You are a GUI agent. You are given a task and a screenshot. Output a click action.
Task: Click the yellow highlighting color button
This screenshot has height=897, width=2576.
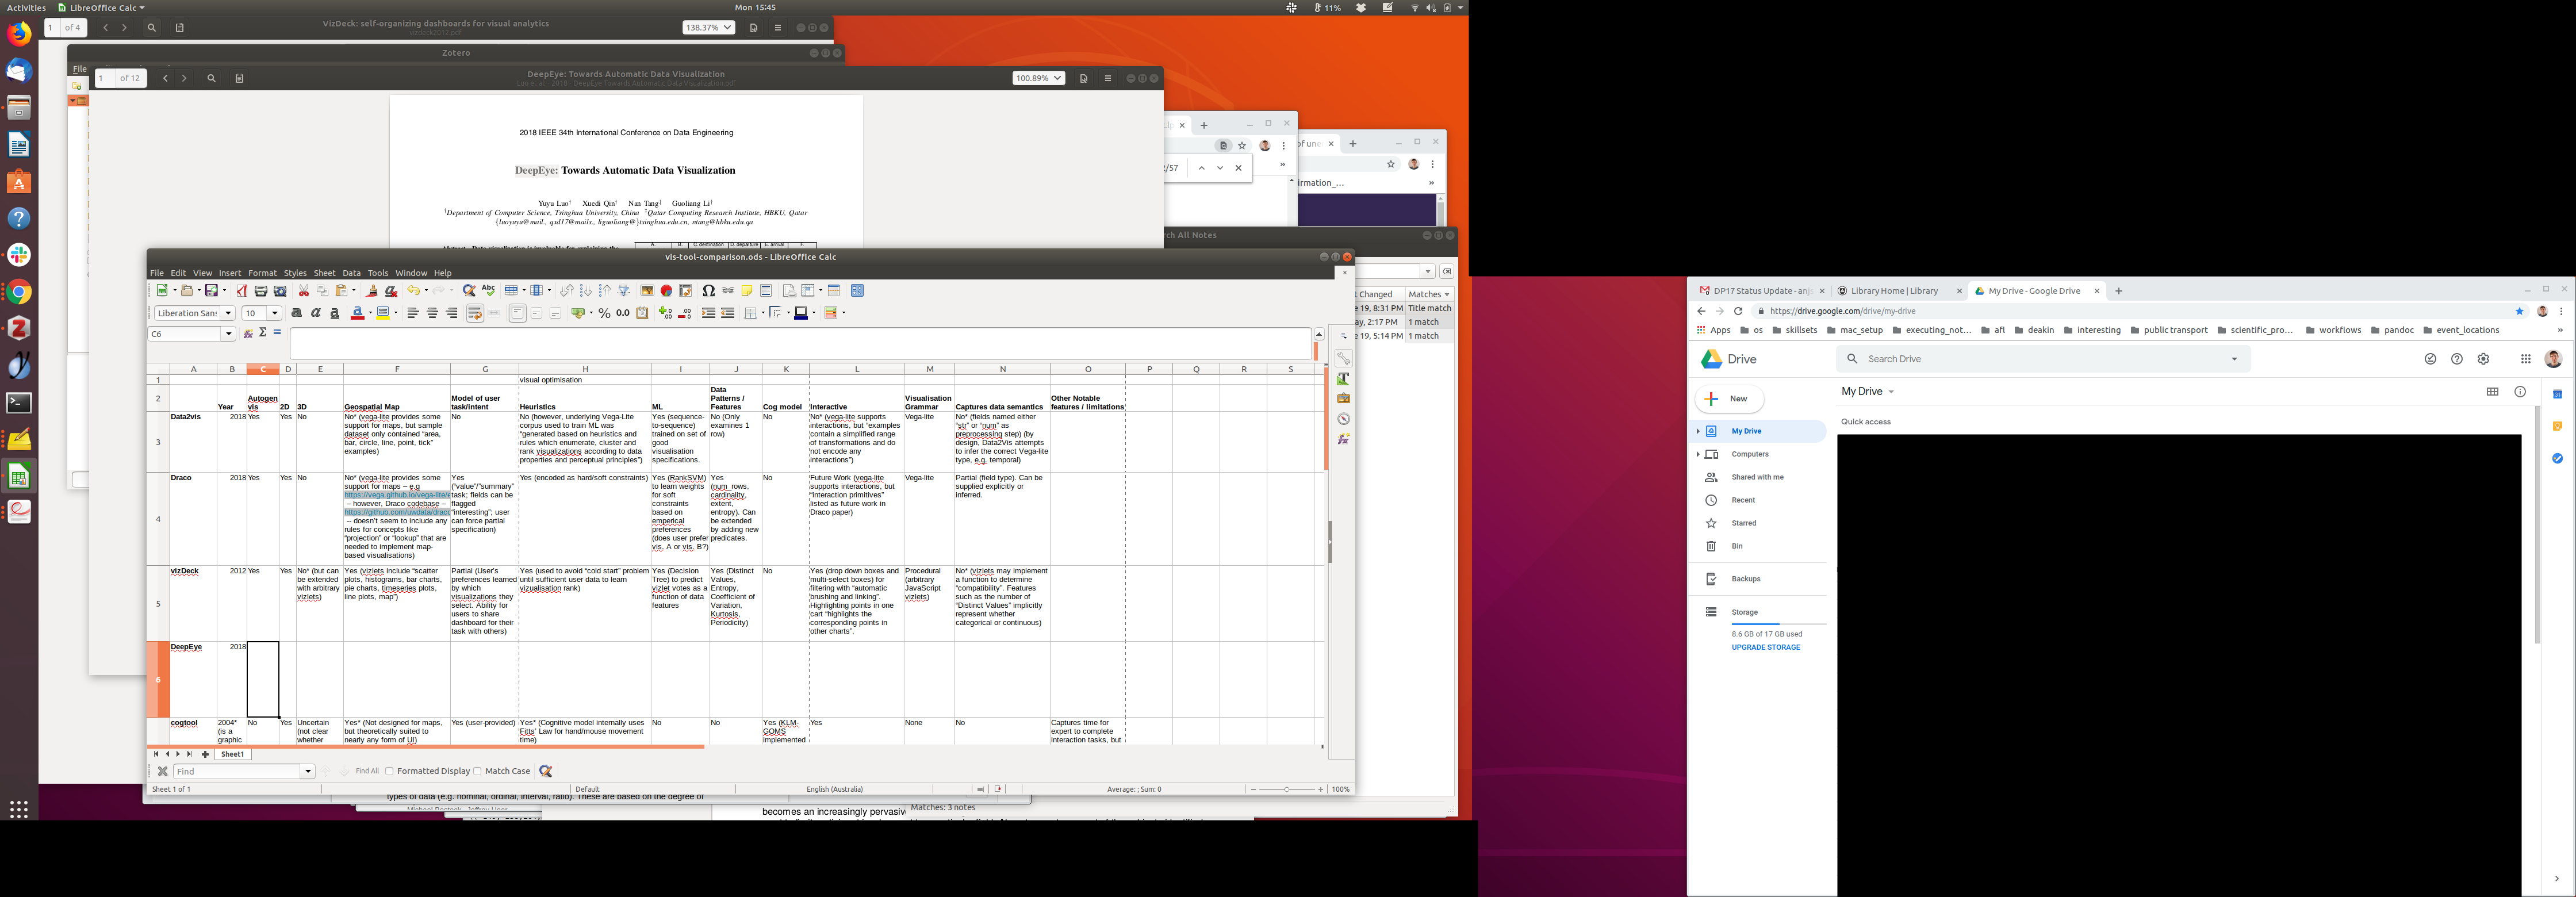click(x=383, y=313)
